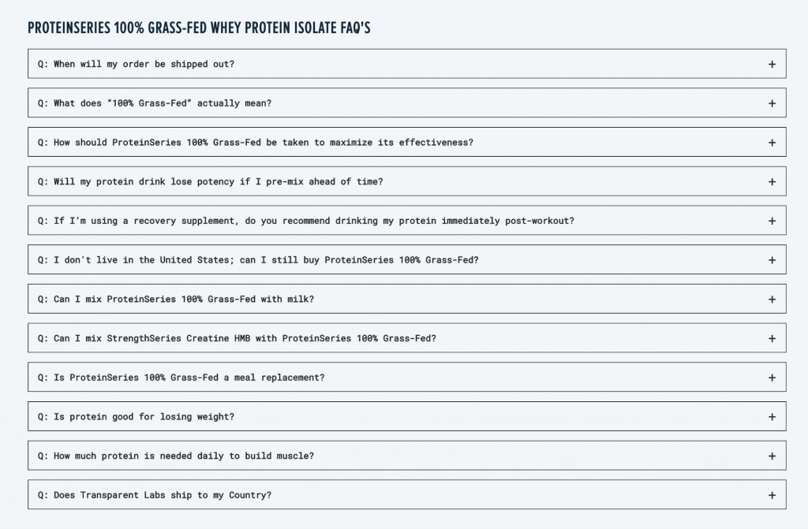Click the plus icon on the shipping question
The image size is (808, 529).
(x=771, y=64)
